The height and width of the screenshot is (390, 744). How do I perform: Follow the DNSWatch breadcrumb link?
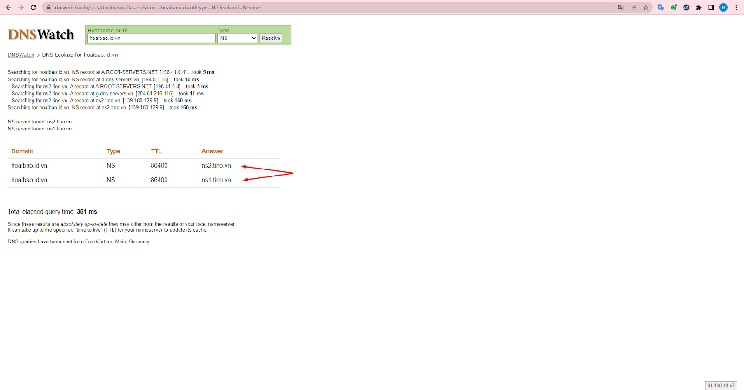21,55
